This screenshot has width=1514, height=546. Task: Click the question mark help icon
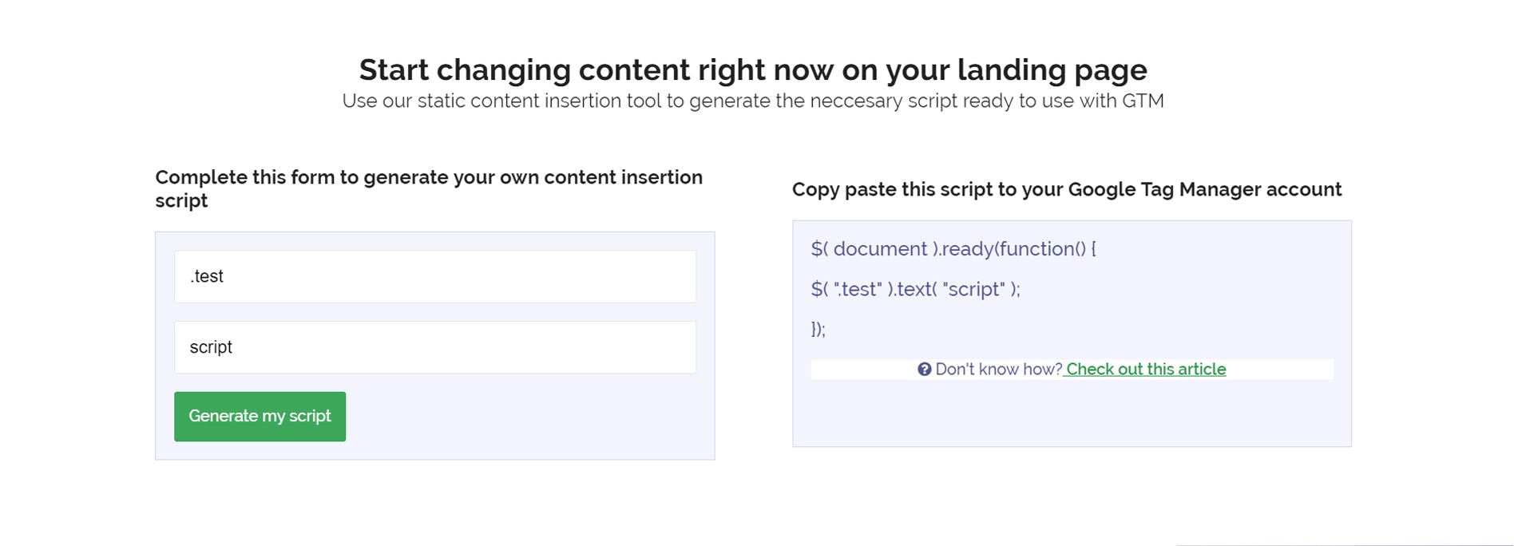tap(924, 369)
